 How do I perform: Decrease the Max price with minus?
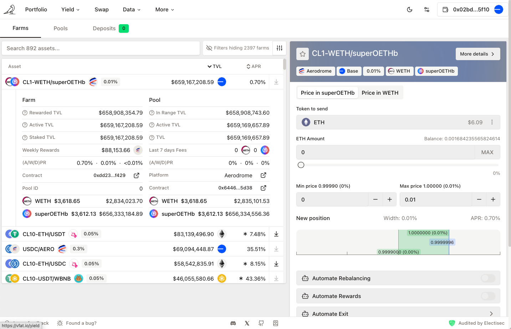click(479, 199)
